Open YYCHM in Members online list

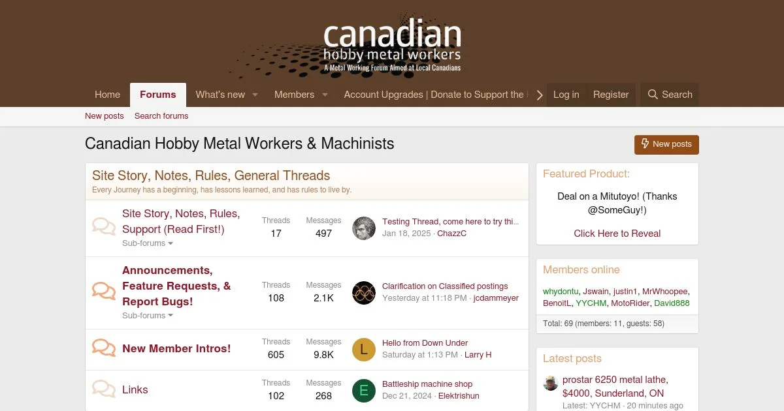[x=591, y=303]
